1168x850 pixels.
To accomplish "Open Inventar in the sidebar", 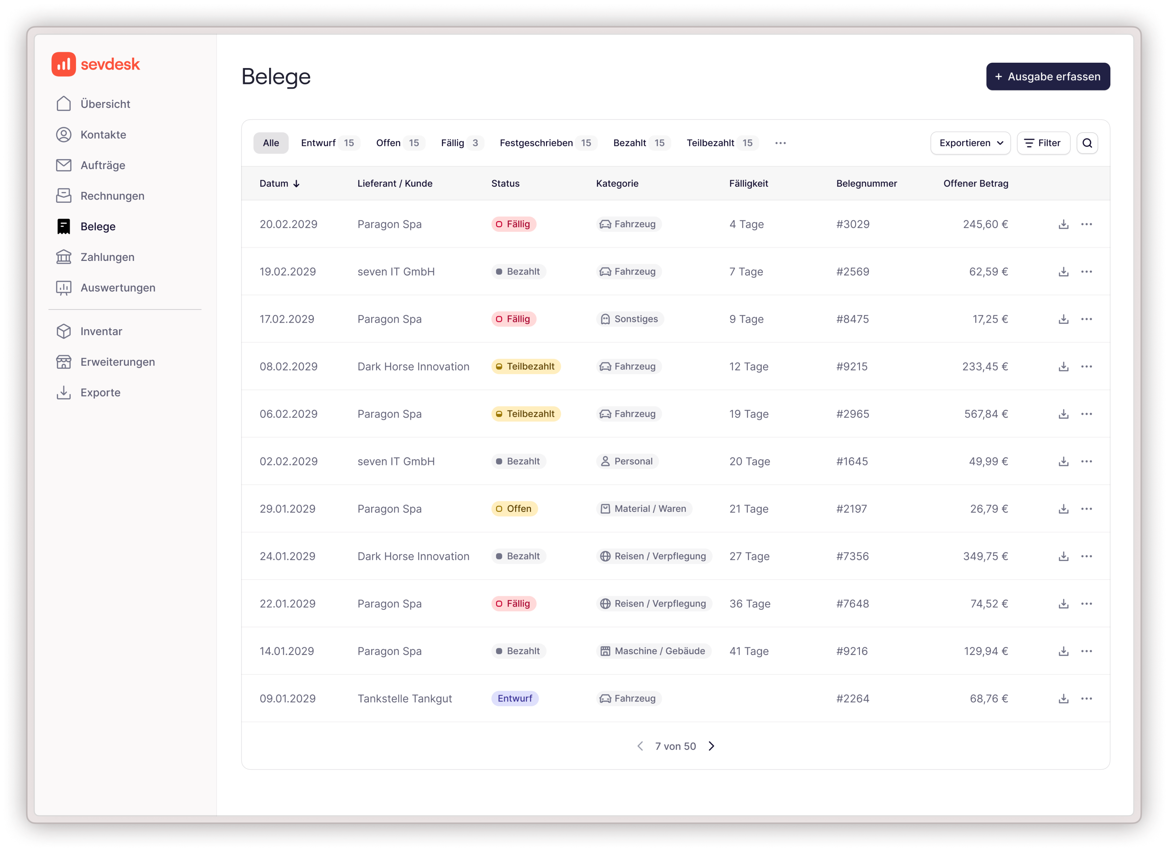I will (101, 331).
